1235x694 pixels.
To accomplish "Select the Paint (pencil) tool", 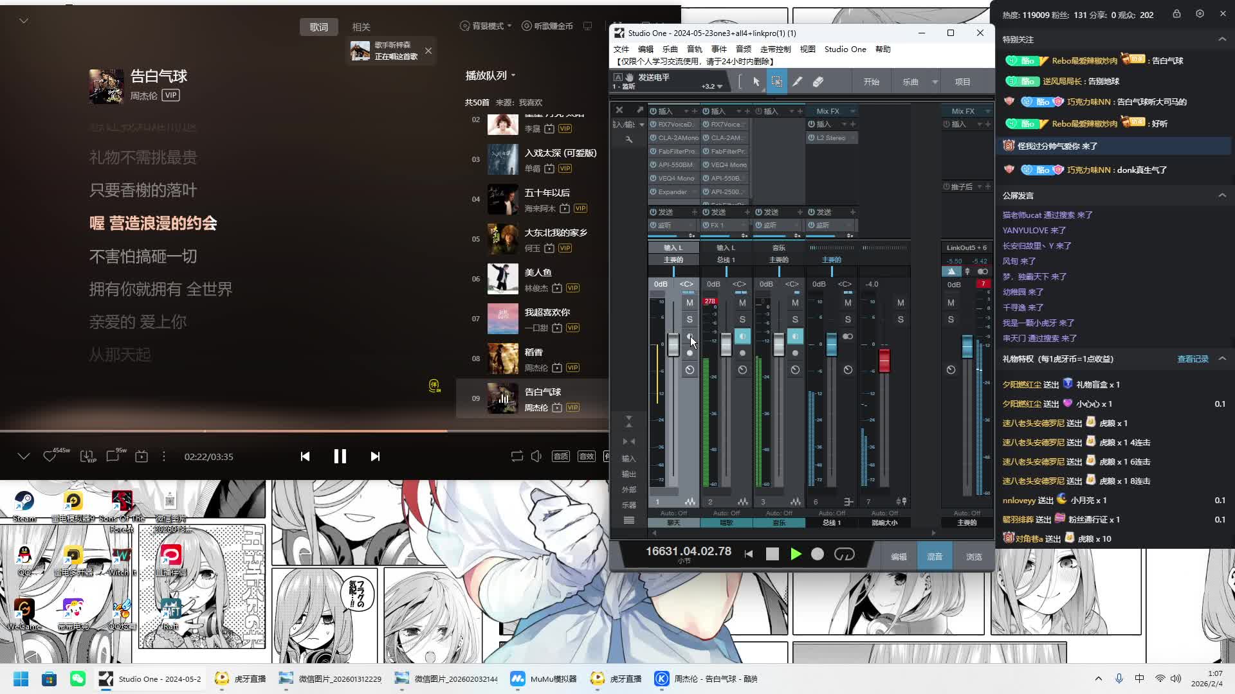I will [797, 82].
